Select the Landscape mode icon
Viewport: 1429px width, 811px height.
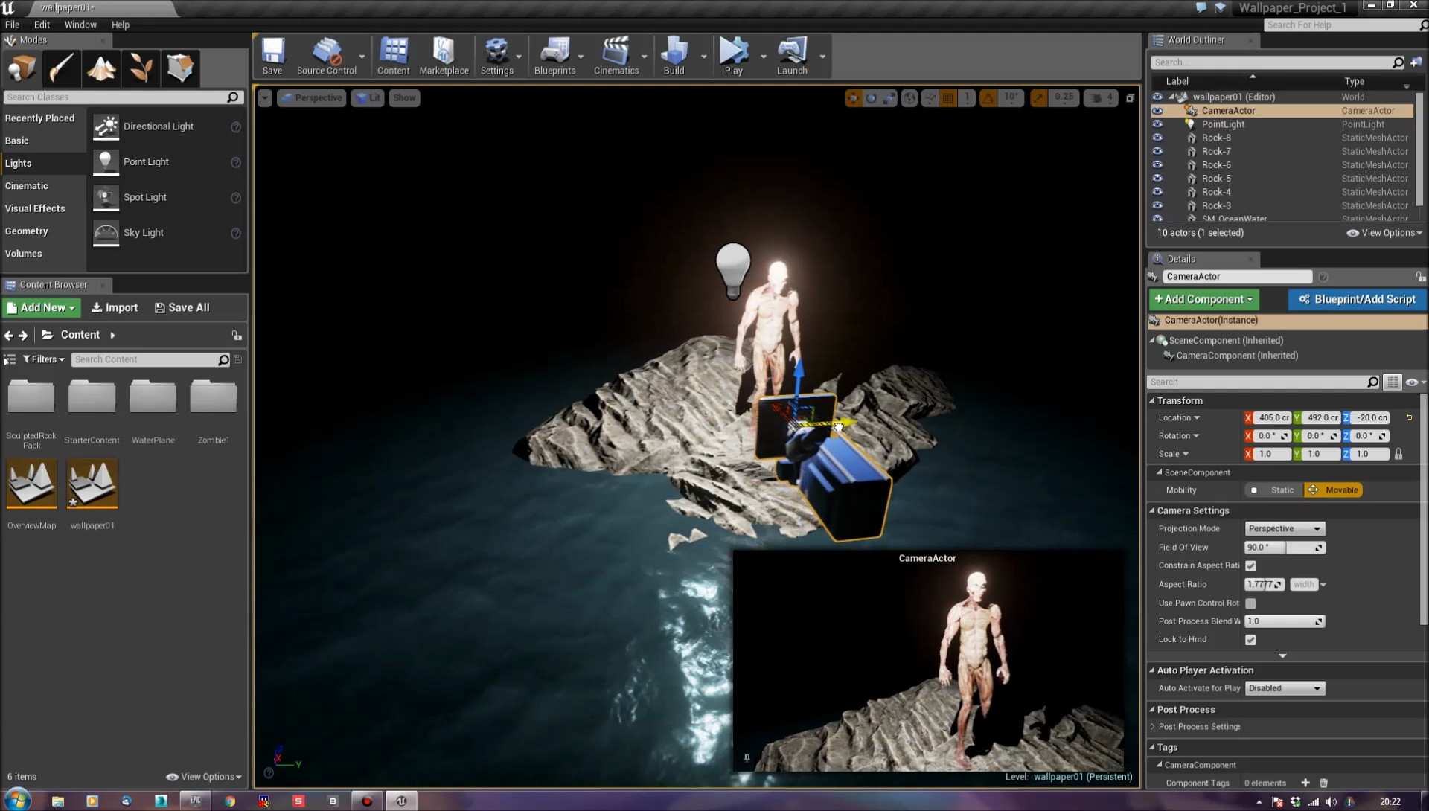[x=101, y=68]
